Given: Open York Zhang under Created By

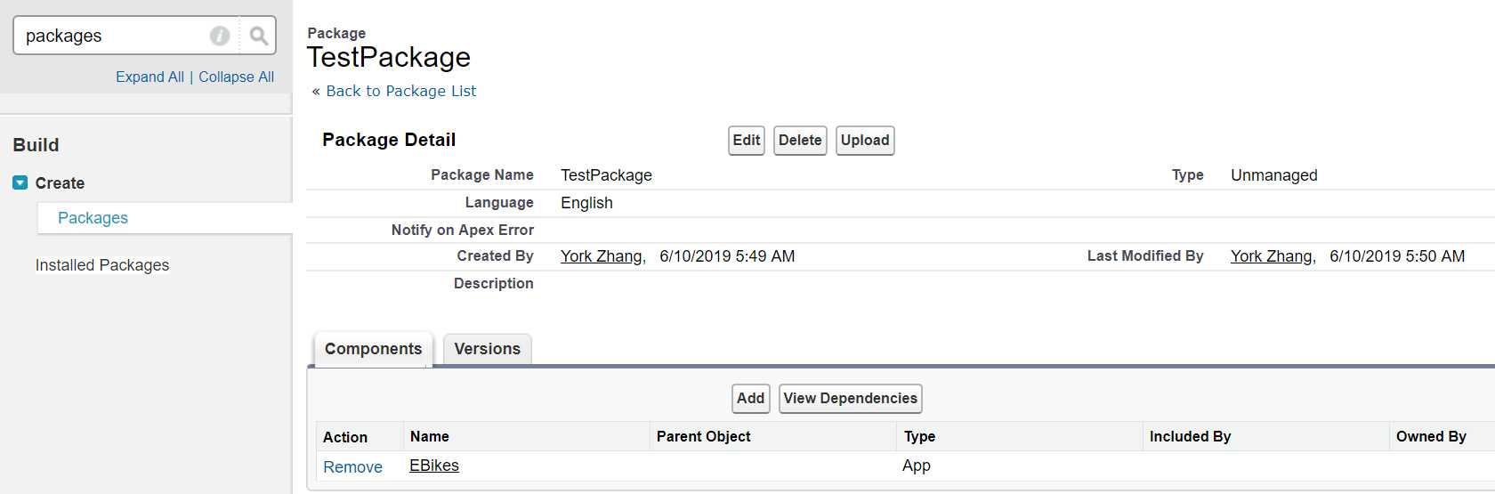Looking at the screenshot, I should coord(602,256).
